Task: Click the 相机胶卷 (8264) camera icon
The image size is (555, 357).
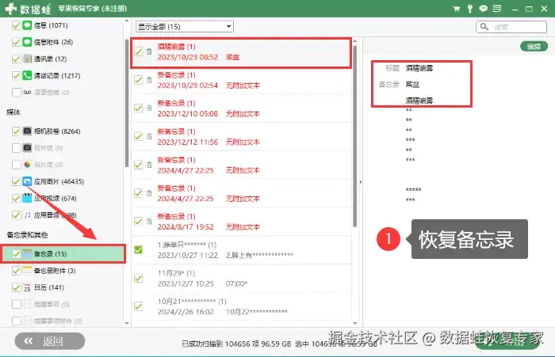Action: (27, 131)
